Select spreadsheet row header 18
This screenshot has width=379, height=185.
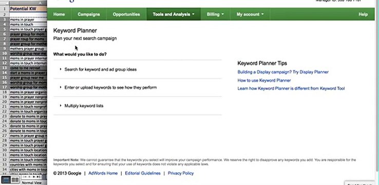pyautogui.click(x=5, y=92)
